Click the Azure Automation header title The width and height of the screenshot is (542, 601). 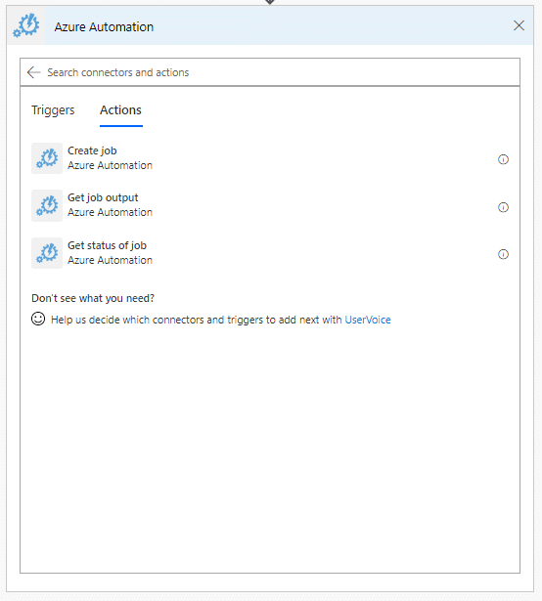coord(104,26)
